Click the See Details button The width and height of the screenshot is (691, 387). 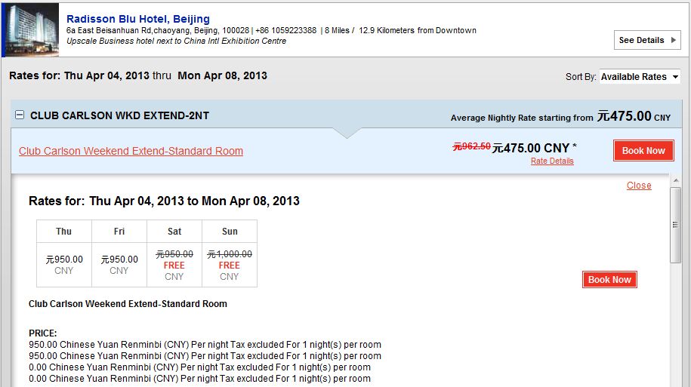(x=647, y=40)
